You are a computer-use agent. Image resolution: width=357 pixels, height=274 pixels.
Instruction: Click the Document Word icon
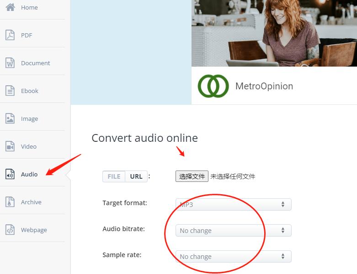(x=10, y=63)
